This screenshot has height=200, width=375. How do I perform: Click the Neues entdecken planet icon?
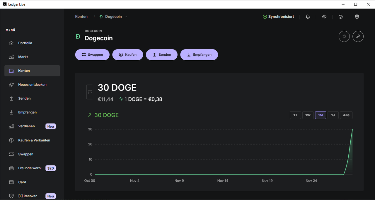tap(11, 85)
